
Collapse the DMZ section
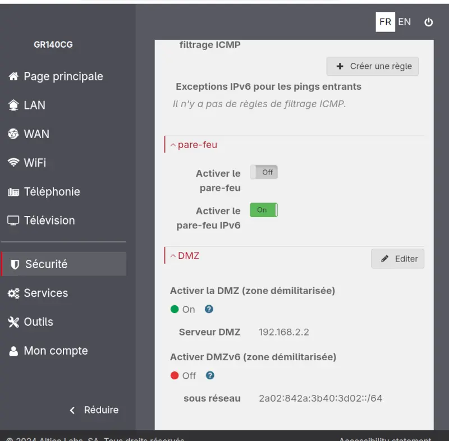pos(185,256)
